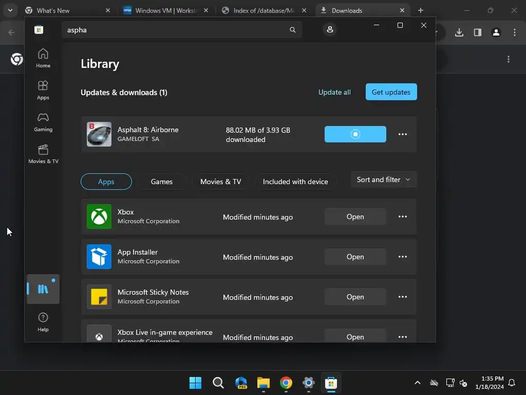Open new Chrome tab with plus button
This screenshot has width=526, height=395.
point(420,10)
